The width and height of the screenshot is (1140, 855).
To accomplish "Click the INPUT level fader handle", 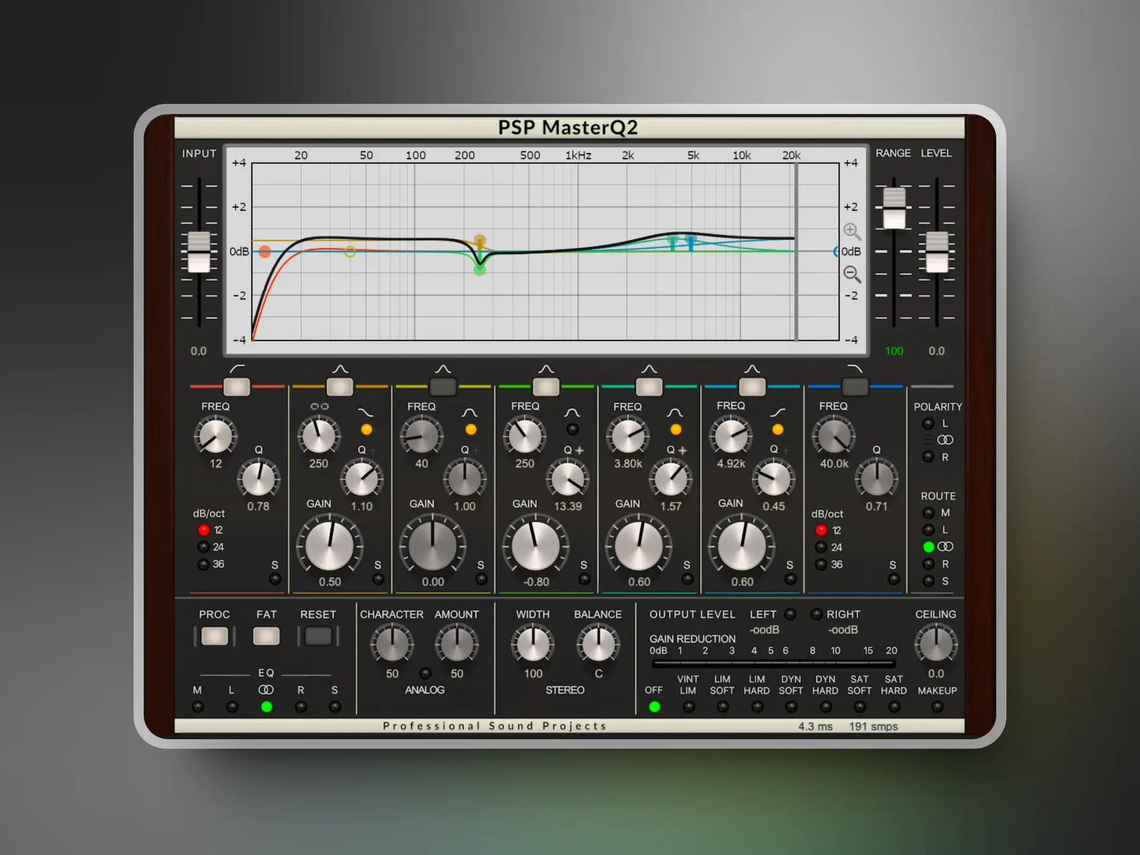I will [199, 252].
